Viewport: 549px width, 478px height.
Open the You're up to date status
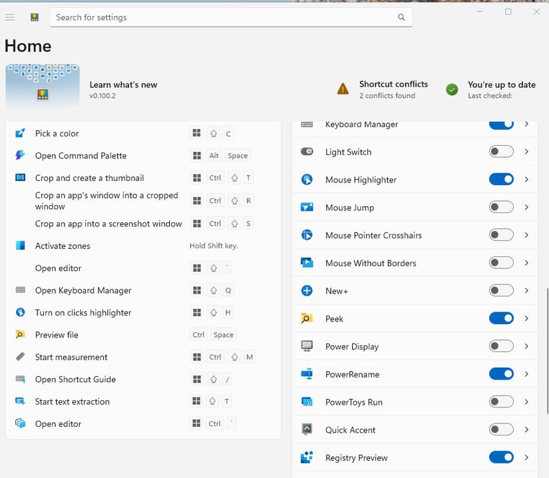point(491,90)
